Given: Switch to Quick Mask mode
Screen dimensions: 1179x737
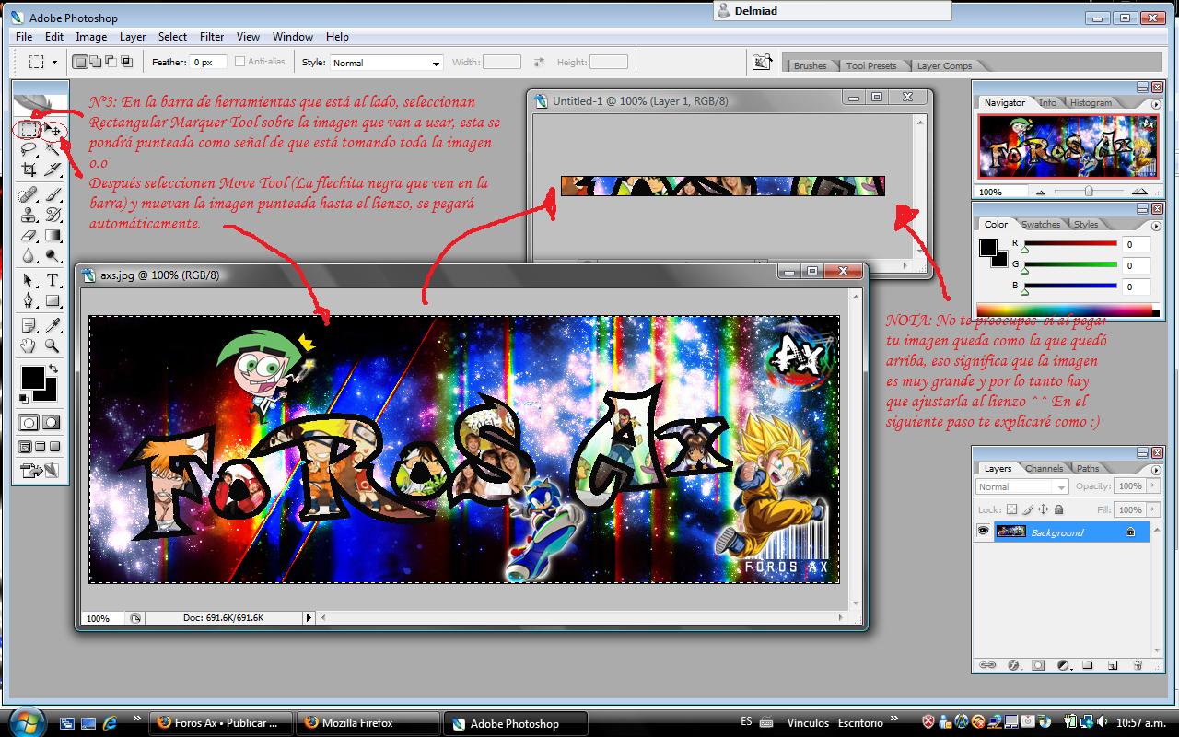Looking at the screenshot, I should point(52,423).
